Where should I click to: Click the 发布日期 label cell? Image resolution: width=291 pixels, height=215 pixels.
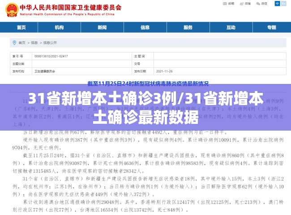point(143,71)
